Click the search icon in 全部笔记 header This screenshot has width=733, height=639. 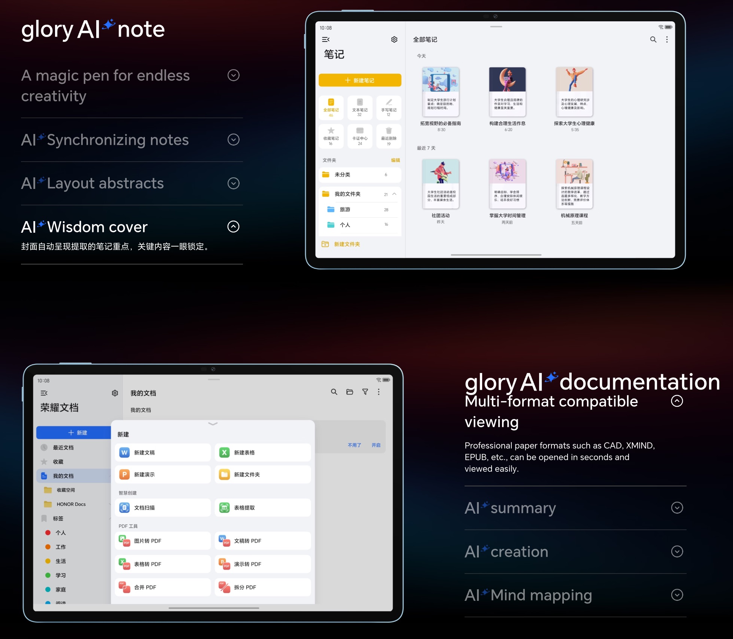(x=653, y=40)
